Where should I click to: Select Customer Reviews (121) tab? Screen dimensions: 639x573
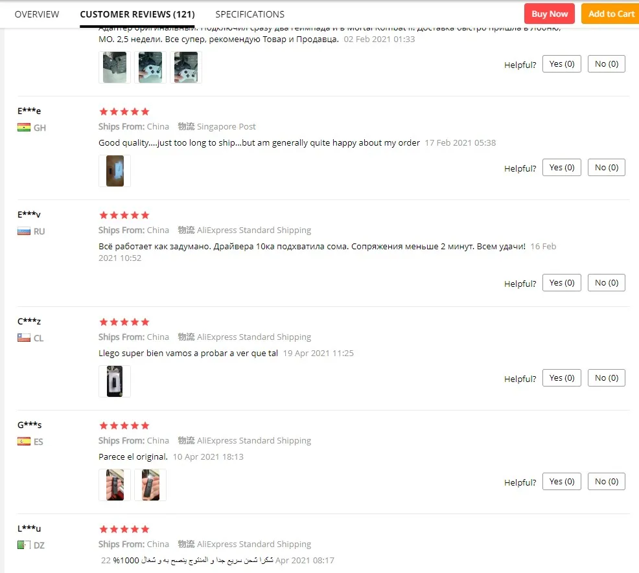pyautogui.click(x=137, y=14)
